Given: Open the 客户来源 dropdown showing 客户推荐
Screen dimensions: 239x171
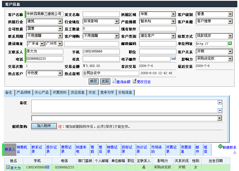Looking at the screenshot, I should coord(214,21).
